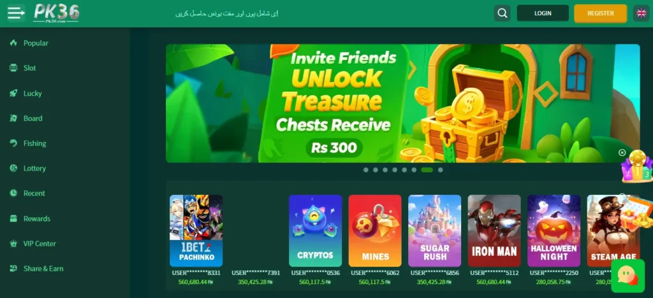
Task: Click the Invite Friends treasure banner
Action: (x=403, y=104)
